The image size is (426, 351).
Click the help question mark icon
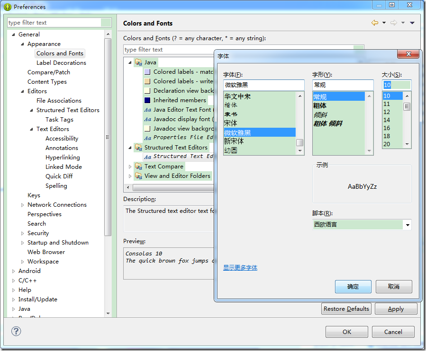coord(16,331)
